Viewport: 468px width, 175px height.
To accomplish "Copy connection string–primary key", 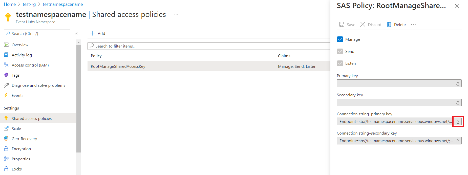I will (457, 122).
